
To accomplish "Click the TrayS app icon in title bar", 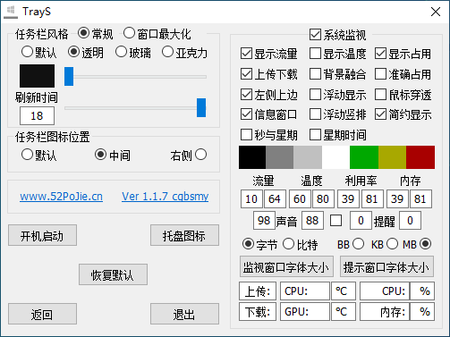I will (11, 12).
